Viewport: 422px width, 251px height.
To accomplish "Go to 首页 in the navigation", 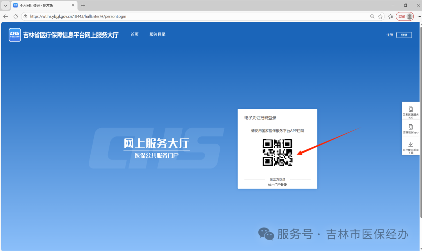I will (134, 34).
